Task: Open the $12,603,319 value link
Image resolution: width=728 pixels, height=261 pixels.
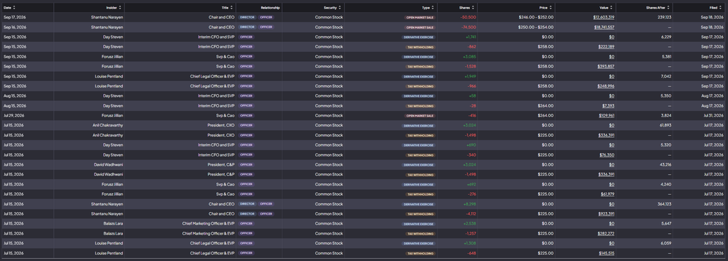Action: tap(604, 17)
